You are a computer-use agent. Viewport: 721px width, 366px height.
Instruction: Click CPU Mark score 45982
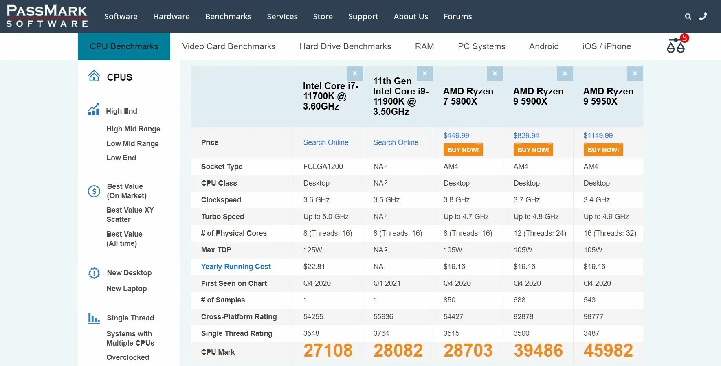click(x=608, y=351)
